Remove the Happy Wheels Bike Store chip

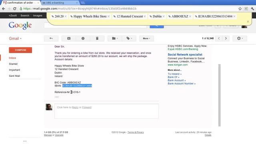click(x=108, y=16)
